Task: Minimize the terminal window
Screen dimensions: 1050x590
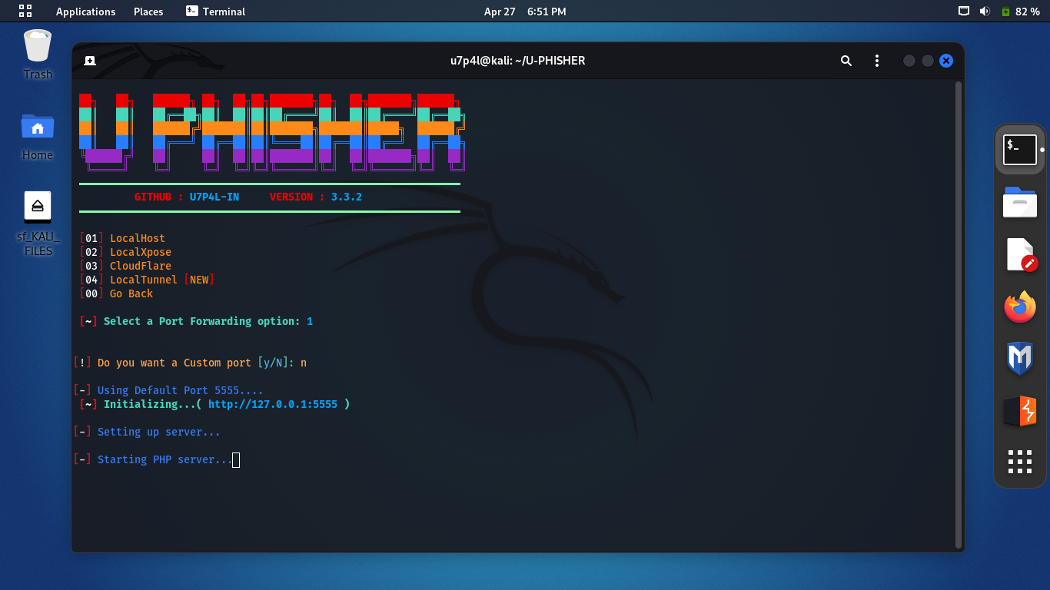Action: click(x=909, y=61)
